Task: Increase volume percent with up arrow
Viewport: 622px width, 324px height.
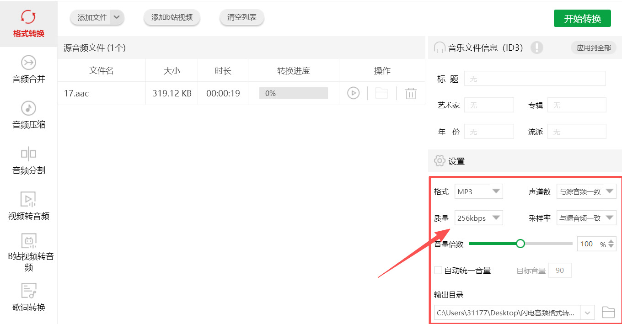Action: click(612, 241)
